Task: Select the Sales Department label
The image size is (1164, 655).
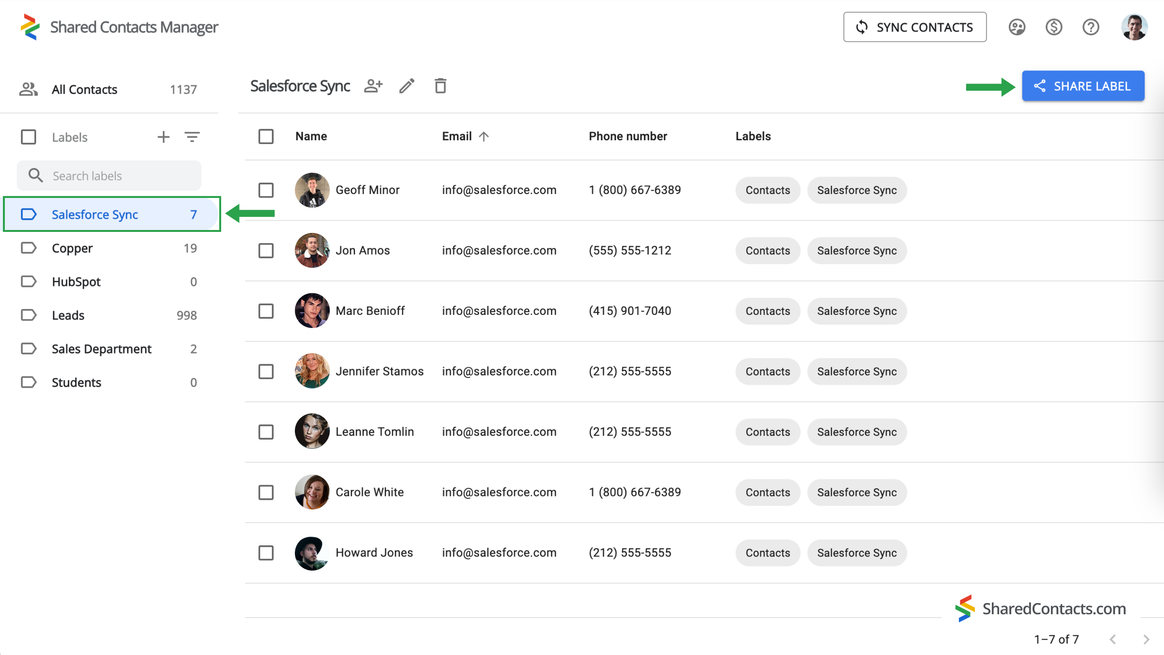Action: (x=109, y=348)
